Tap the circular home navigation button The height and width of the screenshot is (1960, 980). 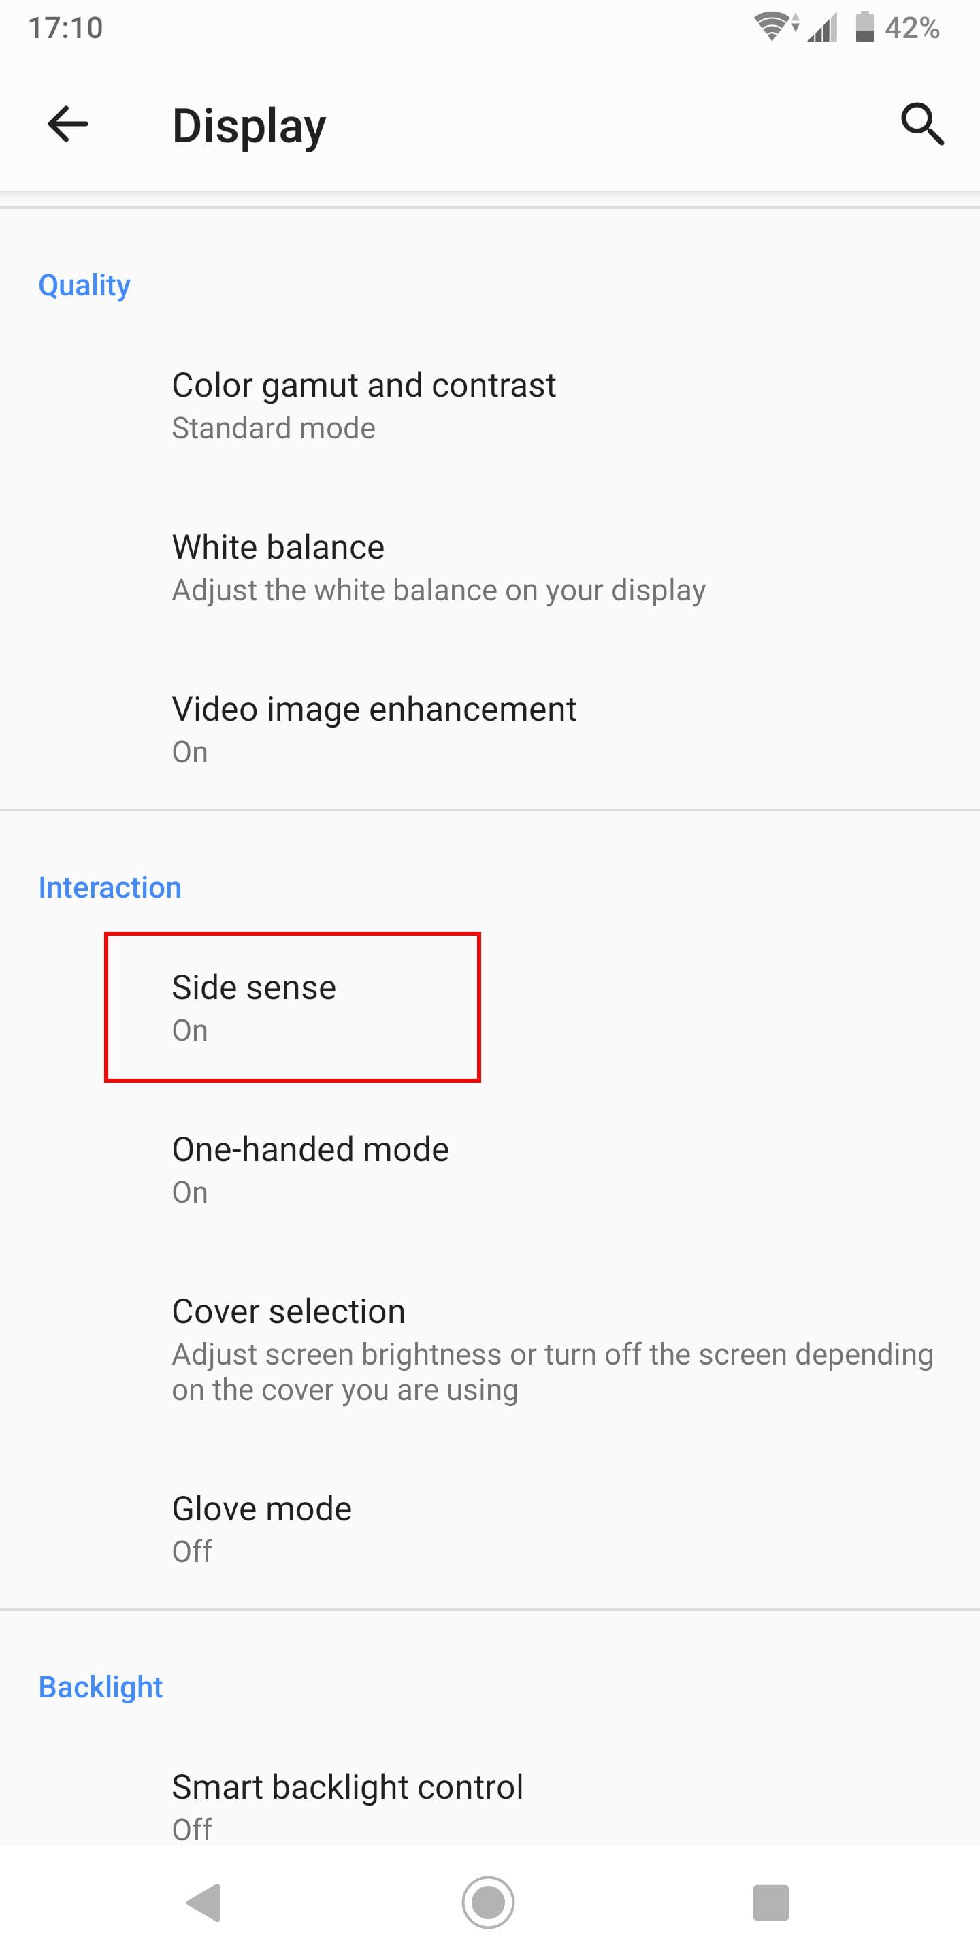click(489, 1902)
